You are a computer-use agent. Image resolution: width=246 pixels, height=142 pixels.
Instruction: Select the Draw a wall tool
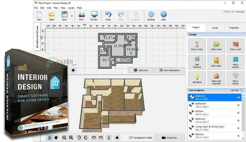[x=235, y=46]
